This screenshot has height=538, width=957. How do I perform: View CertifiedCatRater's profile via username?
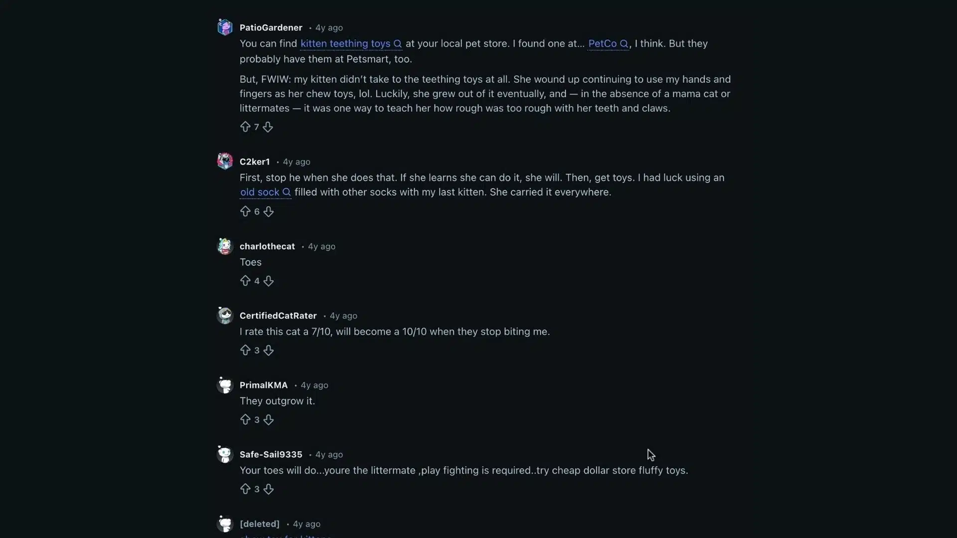(x=278, y=316)
